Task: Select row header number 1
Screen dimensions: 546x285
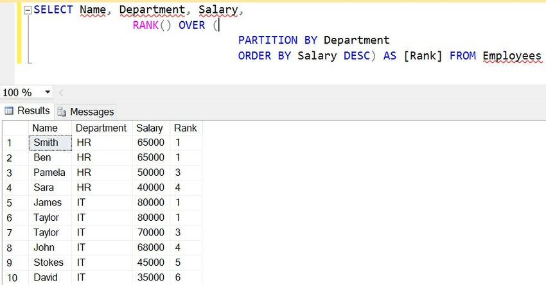Action: 15,142
